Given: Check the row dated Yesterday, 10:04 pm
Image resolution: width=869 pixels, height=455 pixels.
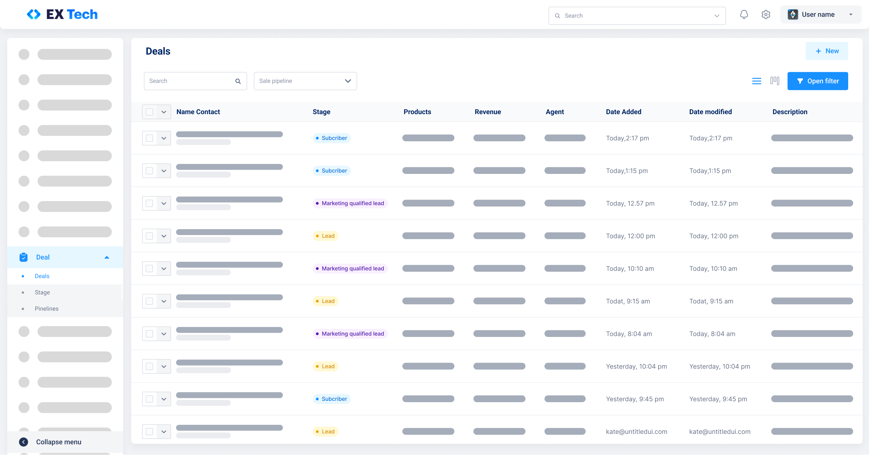Looking at the screenshot, I should (x=149, y=366).
